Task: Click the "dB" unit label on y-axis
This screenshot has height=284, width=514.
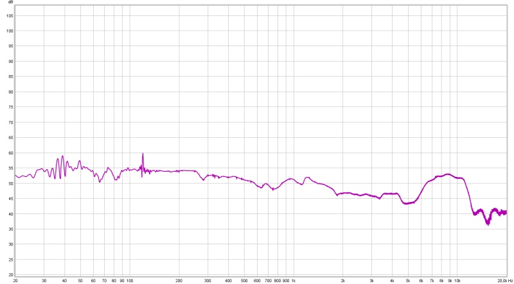Action: pos(9,4)
